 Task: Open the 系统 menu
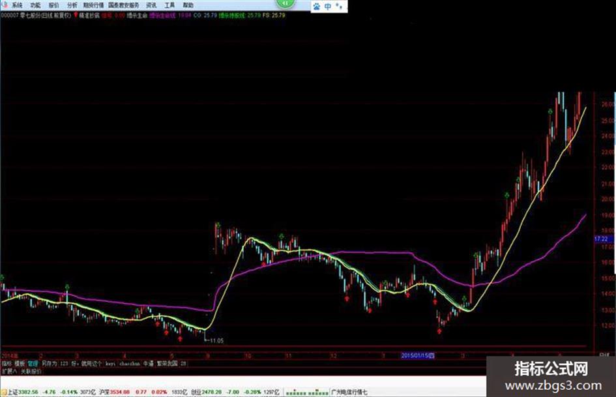coord(17,5)
